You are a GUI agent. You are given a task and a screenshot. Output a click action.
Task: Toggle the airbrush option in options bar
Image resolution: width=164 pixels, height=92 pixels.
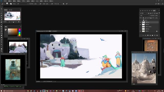pos(52,4)
